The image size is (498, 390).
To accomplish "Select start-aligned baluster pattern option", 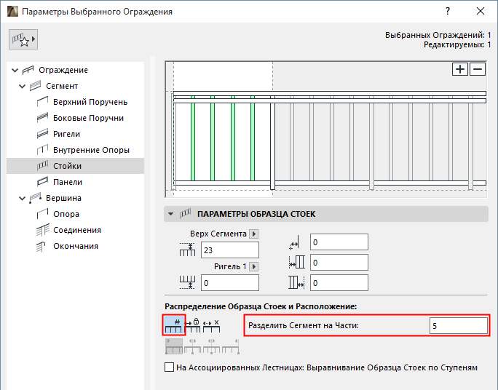I will point(174,346).
